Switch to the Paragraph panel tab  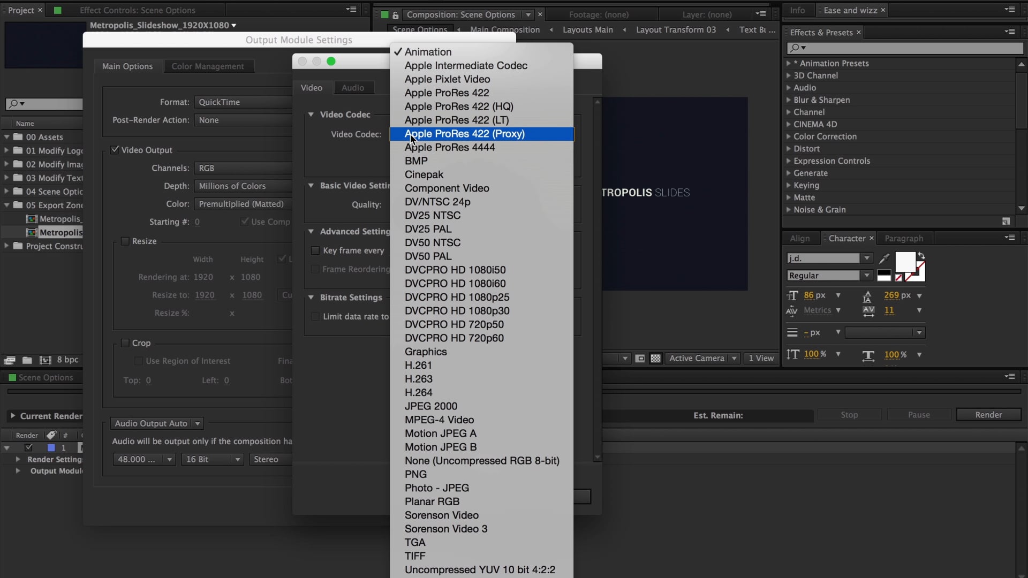(904, 238)
